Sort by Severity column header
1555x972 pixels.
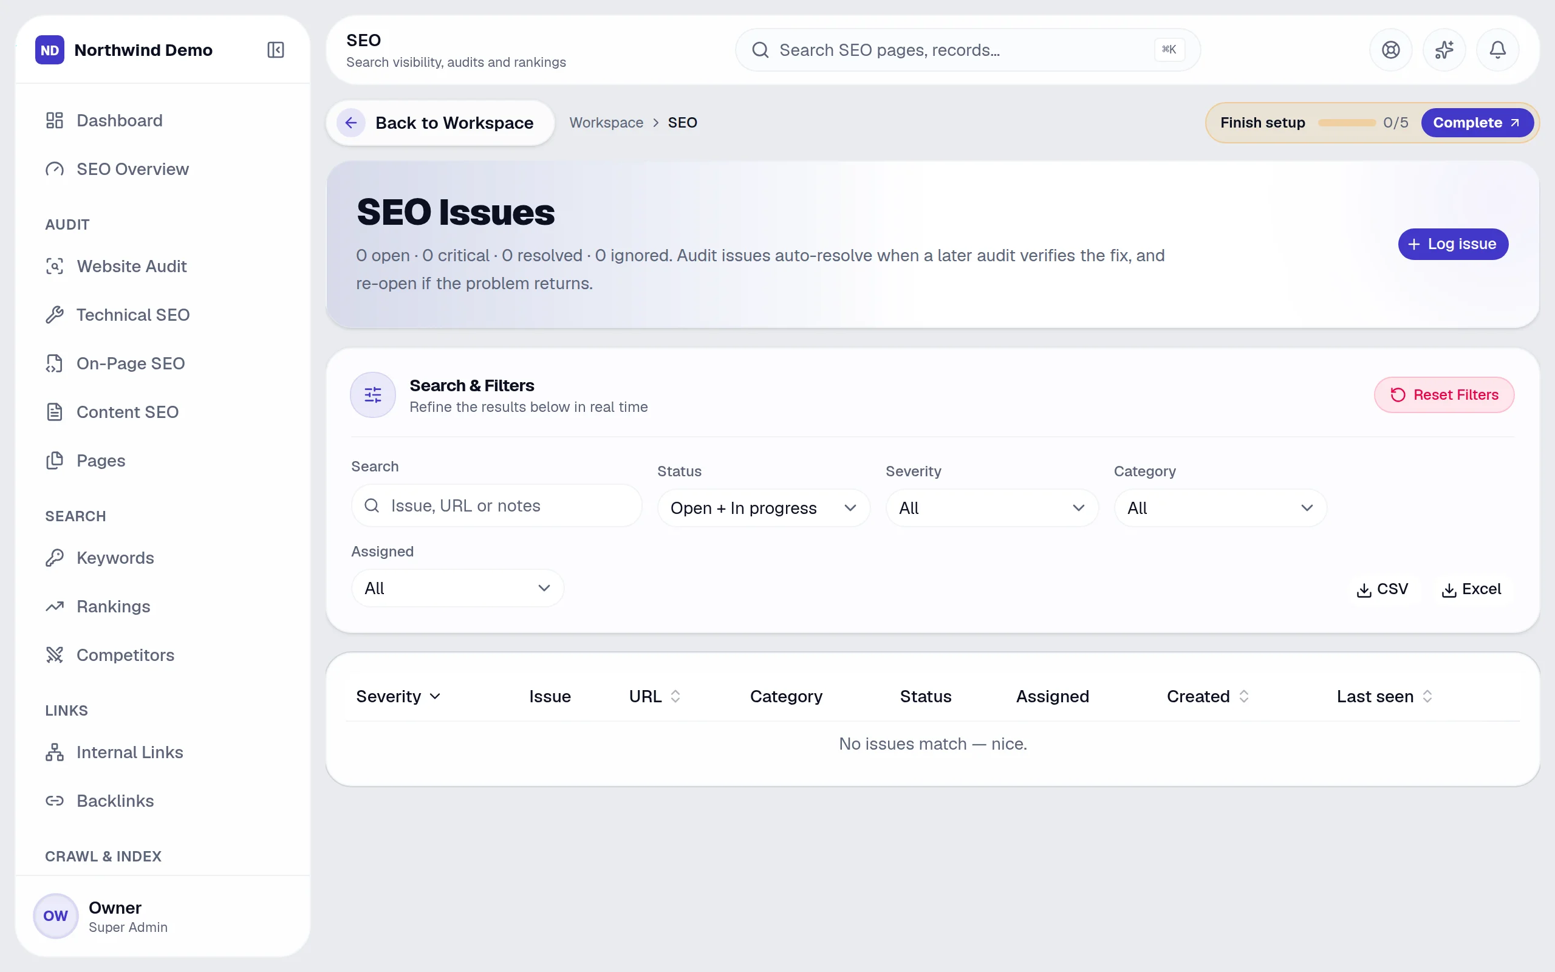398,696
